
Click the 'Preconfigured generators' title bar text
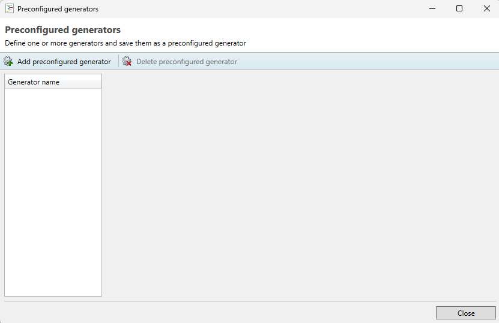tap(58, 9)
